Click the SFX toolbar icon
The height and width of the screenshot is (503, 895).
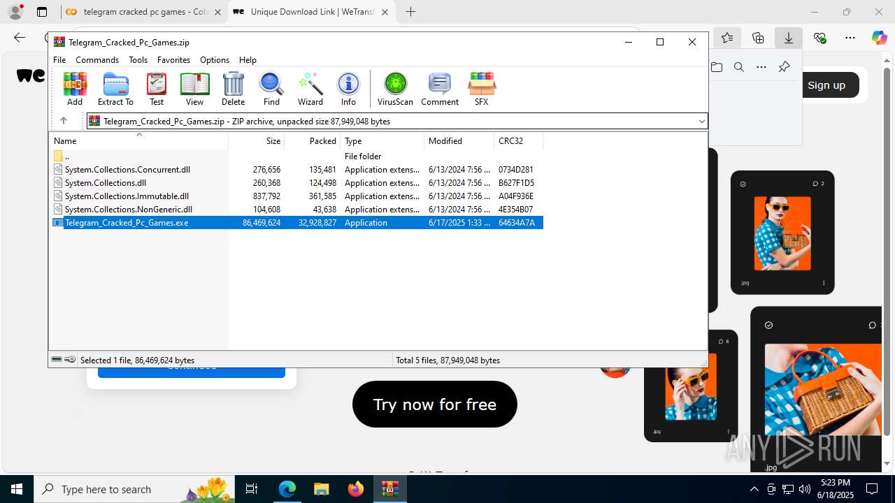pyautogui.click(x=481, y=89)
